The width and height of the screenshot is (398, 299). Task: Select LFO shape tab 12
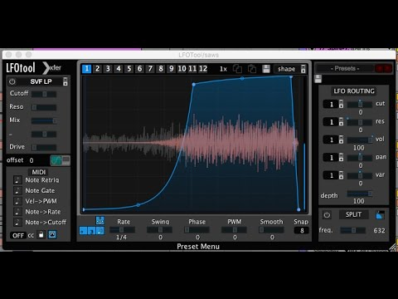pos(203,69)
